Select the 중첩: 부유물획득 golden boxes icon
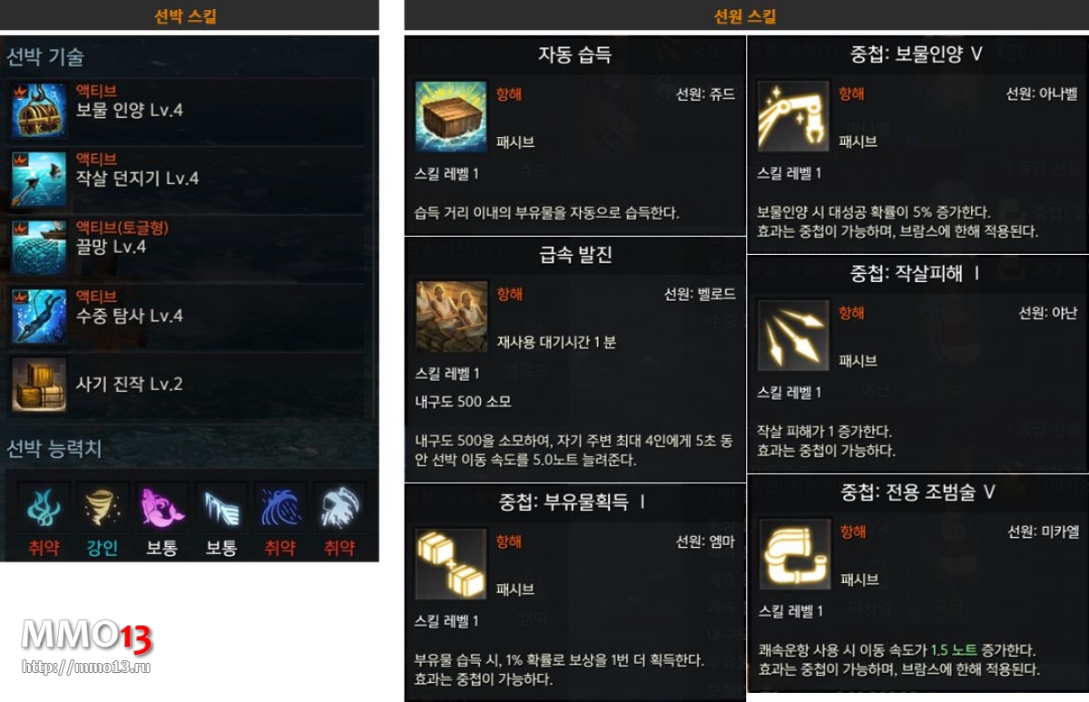Screen dimensions: 1089x702 451,564
